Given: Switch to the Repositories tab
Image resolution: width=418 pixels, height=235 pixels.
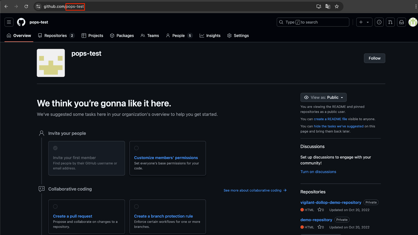Looking at the screenshot, I should click(x=56, y=36).
